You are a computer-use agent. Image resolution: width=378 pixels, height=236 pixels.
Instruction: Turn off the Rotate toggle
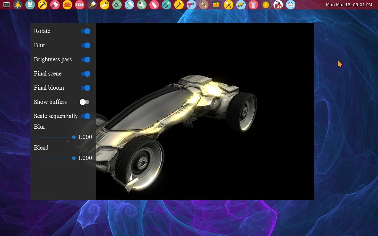pyautogui.click(x=86, y=31)
